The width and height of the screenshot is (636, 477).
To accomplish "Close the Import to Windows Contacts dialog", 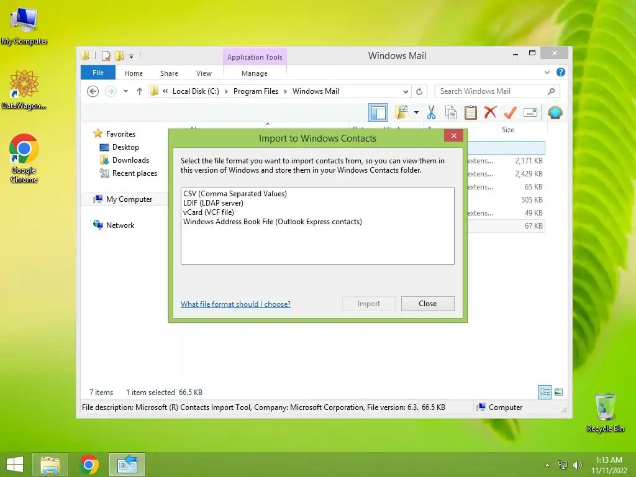I will coord(453,135).
